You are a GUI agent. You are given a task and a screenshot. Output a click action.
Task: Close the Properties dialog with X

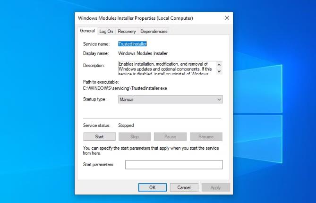click(x=227, y=18)
